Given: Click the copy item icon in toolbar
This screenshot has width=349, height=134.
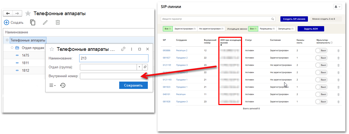Looking at the screenshot, I should click(x=33, y=23).
